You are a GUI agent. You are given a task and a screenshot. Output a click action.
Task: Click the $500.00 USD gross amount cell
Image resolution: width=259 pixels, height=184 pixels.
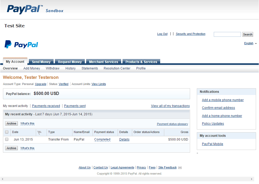[x=178, y=139]
